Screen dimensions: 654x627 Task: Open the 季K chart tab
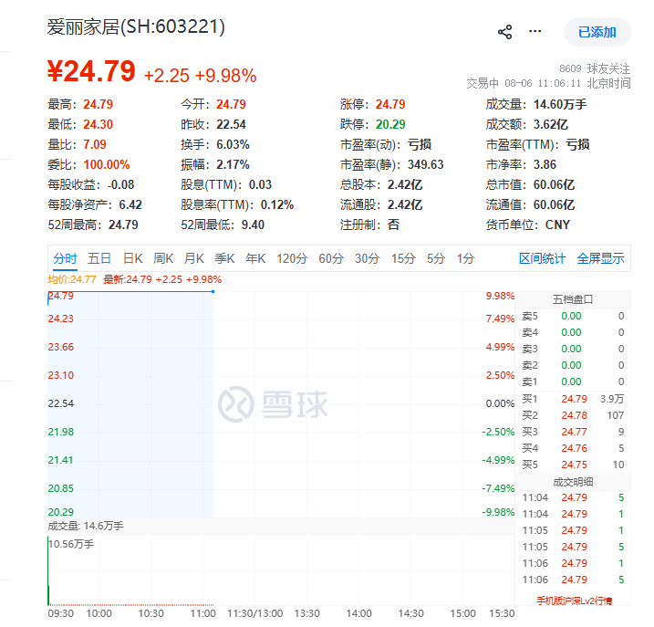(x=224, y=259)
